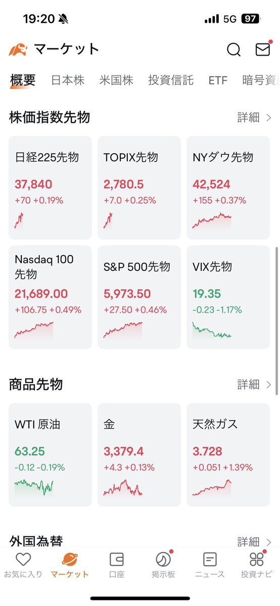Open the ニュース news icon
Image resolution: width=280 pixels, height=606 pixels.
pos(210,559)
